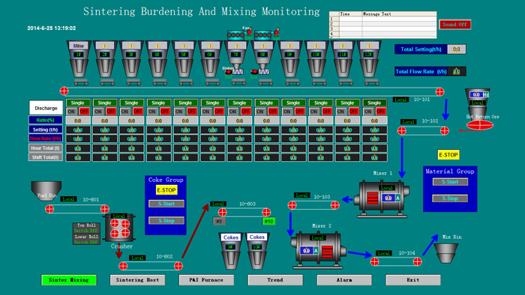Turn ON discharge for the first bin
The width and height of the screenshot is (525, 295).
(x=71, y=112)
